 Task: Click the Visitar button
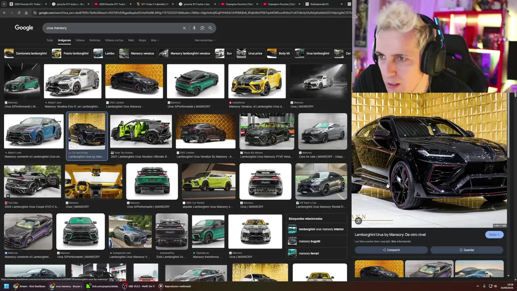tap(494, 234)
